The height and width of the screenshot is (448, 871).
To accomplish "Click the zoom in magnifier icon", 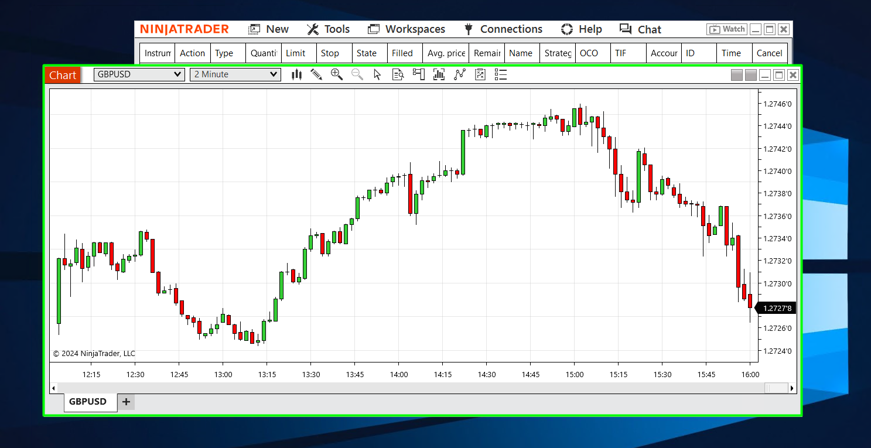I will click(x=337, y=74).
